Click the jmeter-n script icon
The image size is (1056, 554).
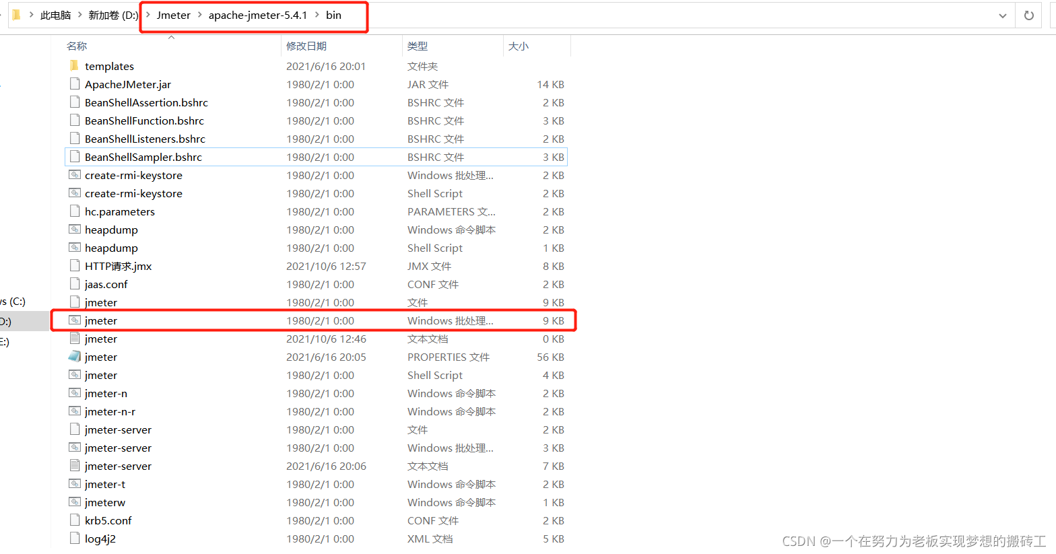tap(75, 393)
